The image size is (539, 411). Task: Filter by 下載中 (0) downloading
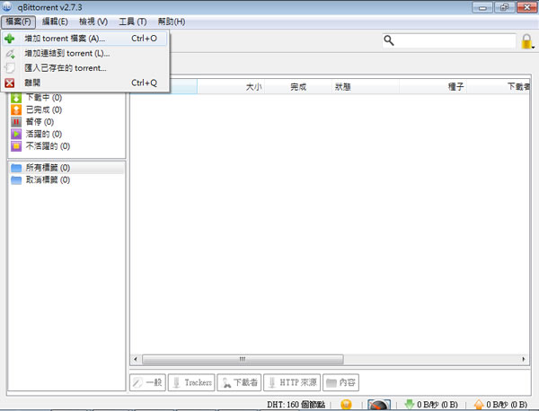tap(44, 98)
